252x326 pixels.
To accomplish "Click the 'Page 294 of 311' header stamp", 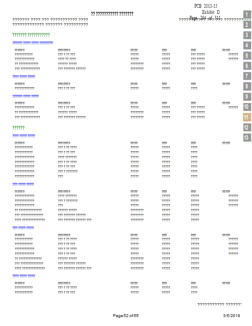I will [205, 18].
